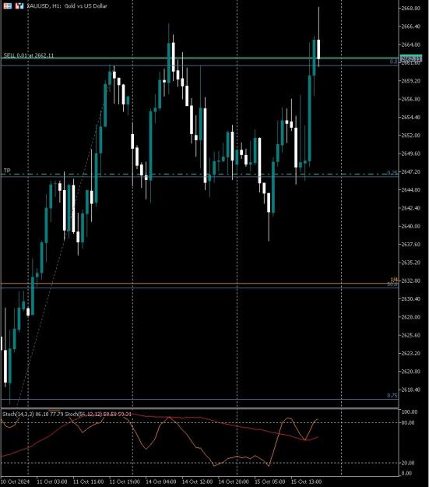Click the TP take-profit line label
Image resolution: width=429 pixels, height=487 pixels.
point(7,171)
